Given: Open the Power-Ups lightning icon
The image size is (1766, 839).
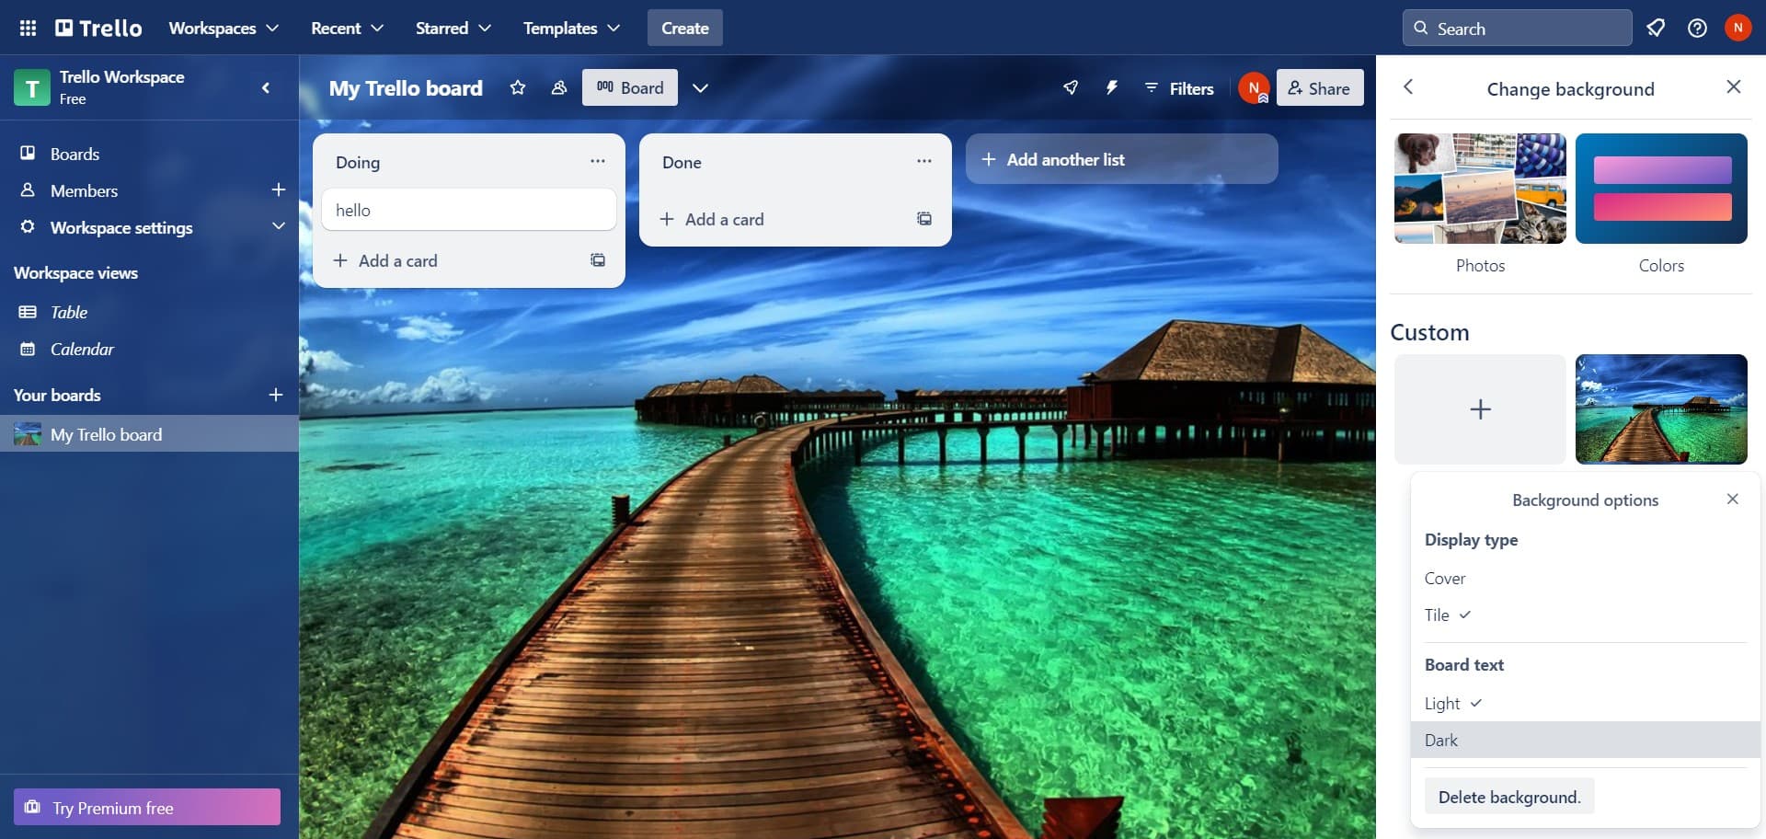Looking at the screenshot, I should coord(1112,87).
